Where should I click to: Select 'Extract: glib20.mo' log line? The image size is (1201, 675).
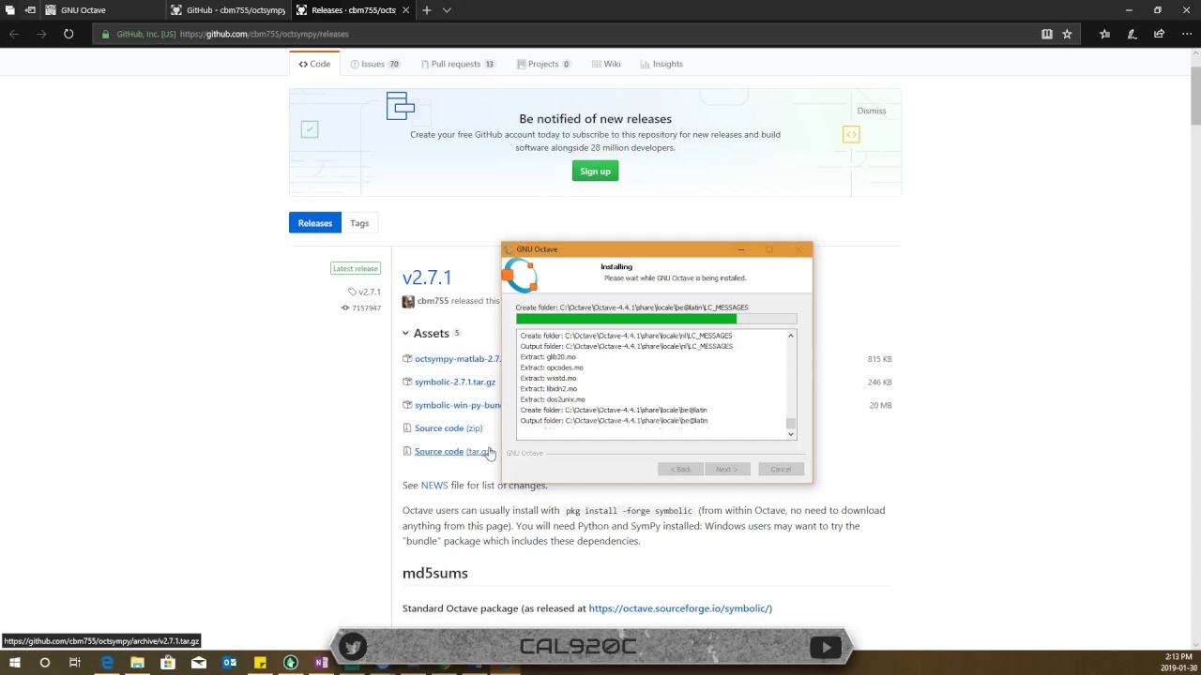[x=548, y=357]
